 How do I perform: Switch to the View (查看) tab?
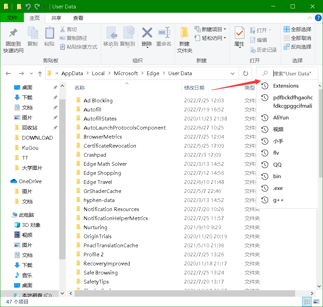pos(78,18)
